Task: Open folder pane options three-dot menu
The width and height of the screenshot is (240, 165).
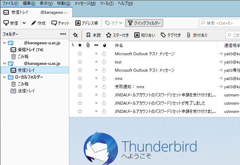Action: [x=63, y=34]
